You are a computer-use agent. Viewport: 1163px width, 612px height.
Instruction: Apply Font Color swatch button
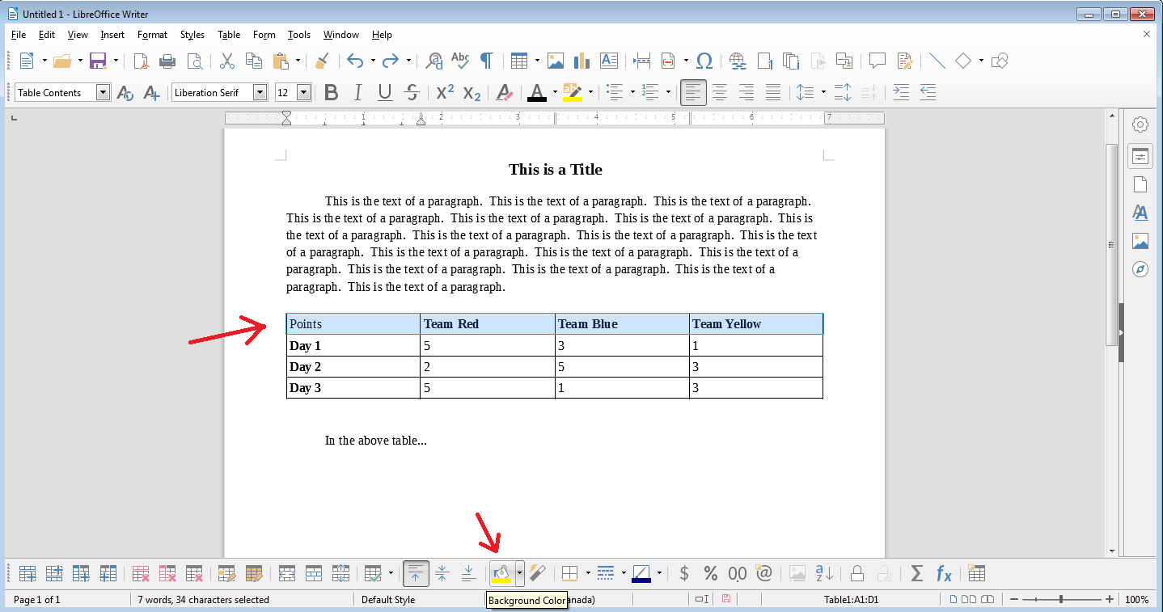point(537,92)
